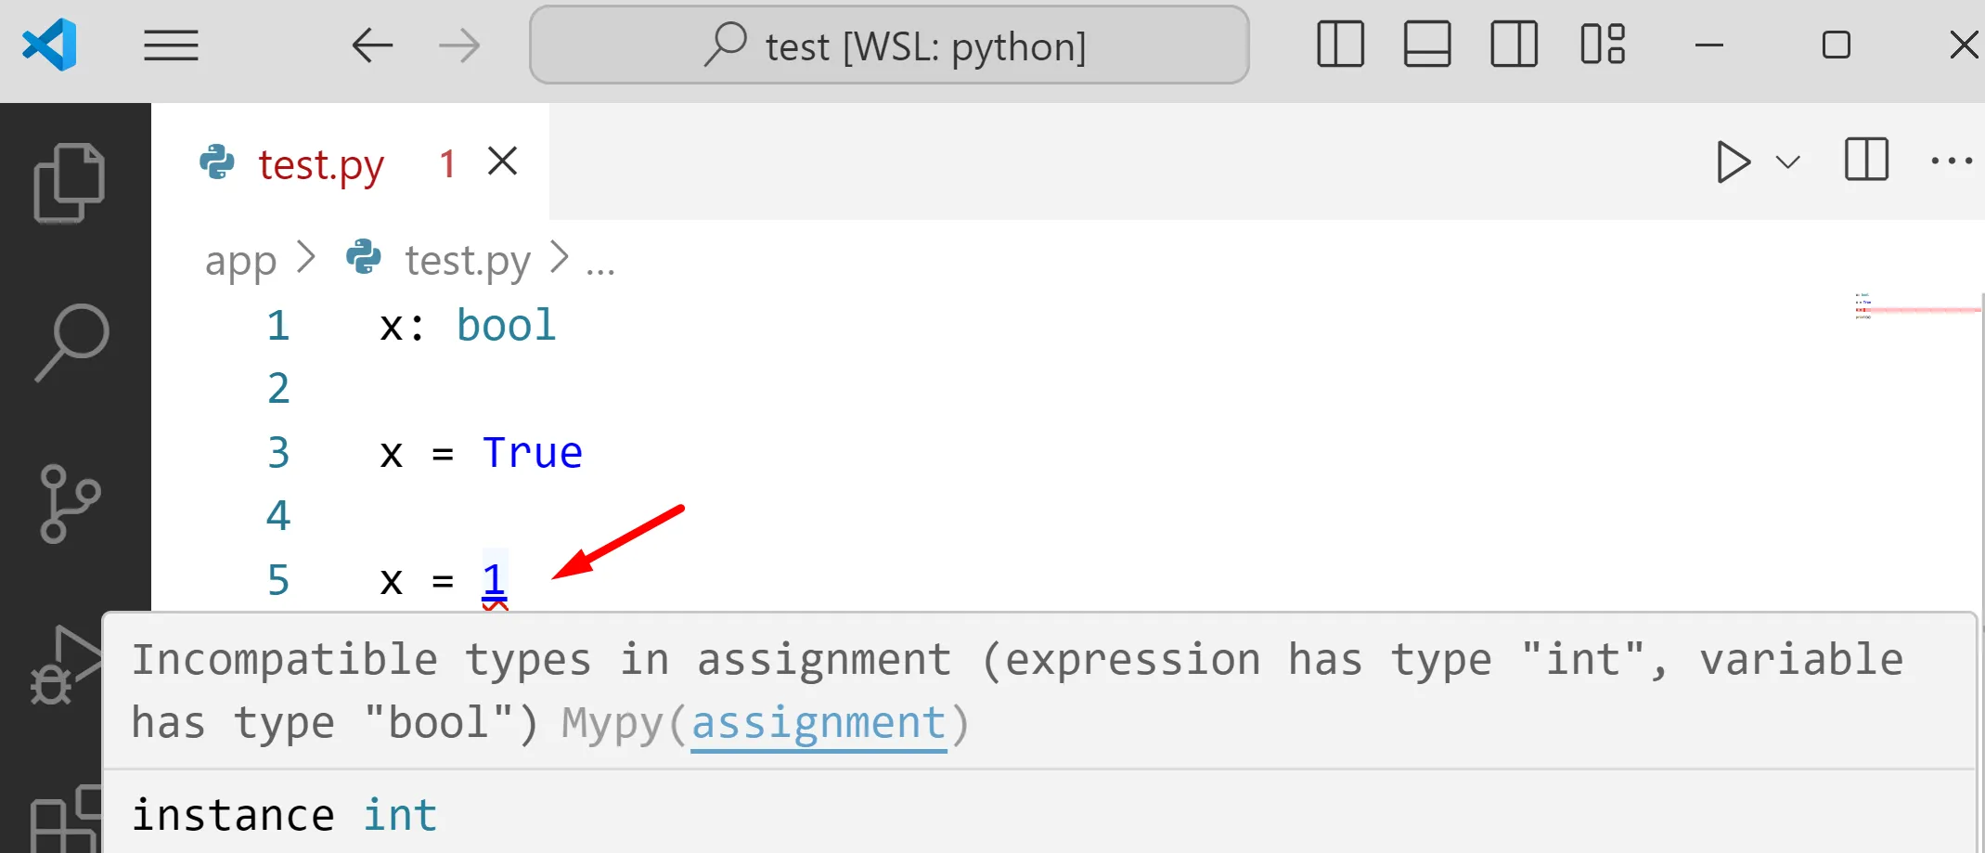Open the Source Control view
This screenshot has height=853, width=1985.
click(70, 503)
